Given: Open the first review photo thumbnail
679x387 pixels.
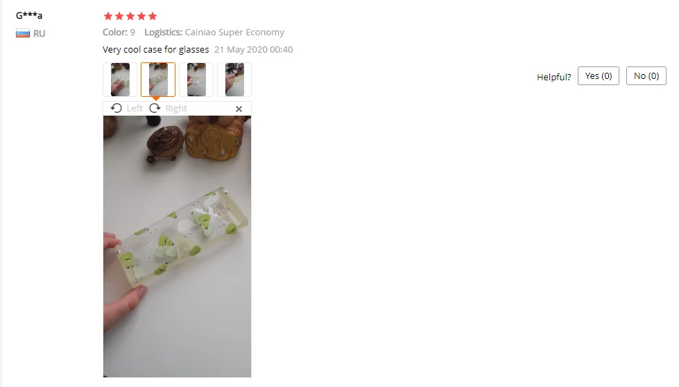Looking at the screenshot, I should [120, 80].
